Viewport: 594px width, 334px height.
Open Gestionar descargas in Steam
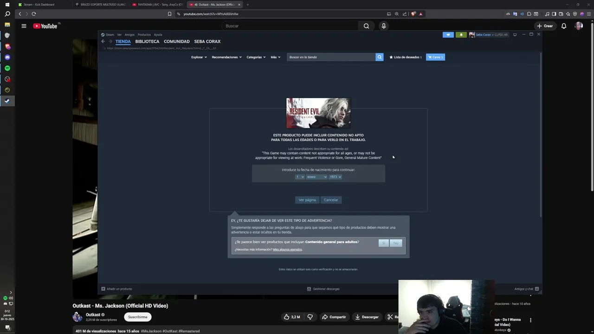[323, 289]
